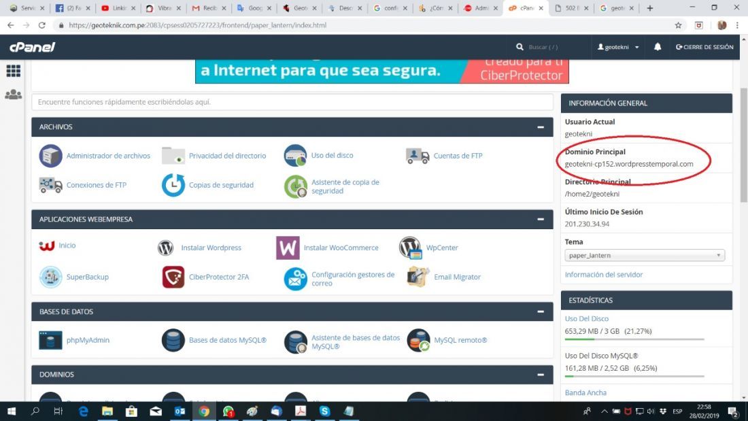The width and height of the screenshot is (748, 421).
Task: Open File Explorer from the taskbar
Action: [107, 411]
